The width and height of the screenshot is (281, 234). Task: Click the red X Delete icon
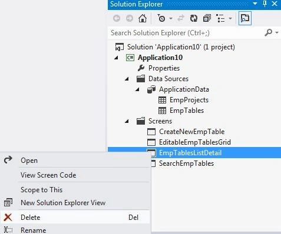8,218
